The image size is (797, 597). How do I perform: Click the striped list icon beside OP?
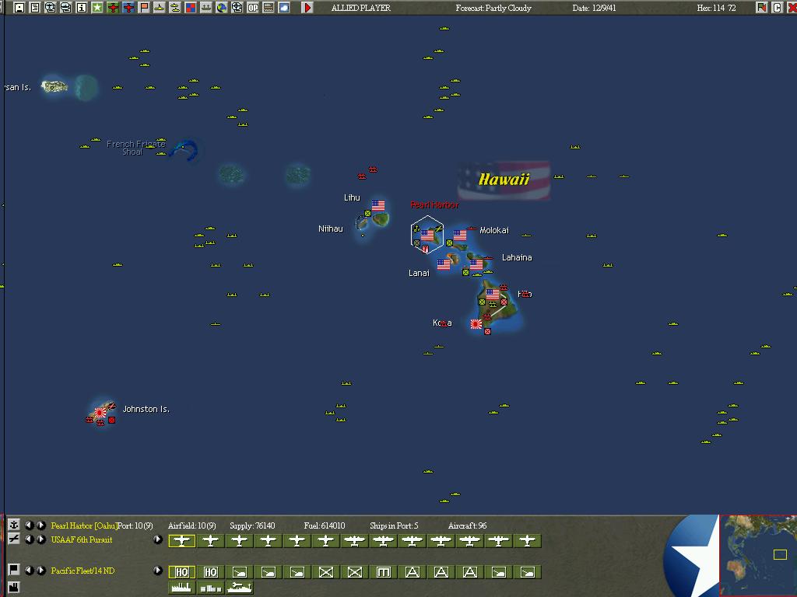269,8
